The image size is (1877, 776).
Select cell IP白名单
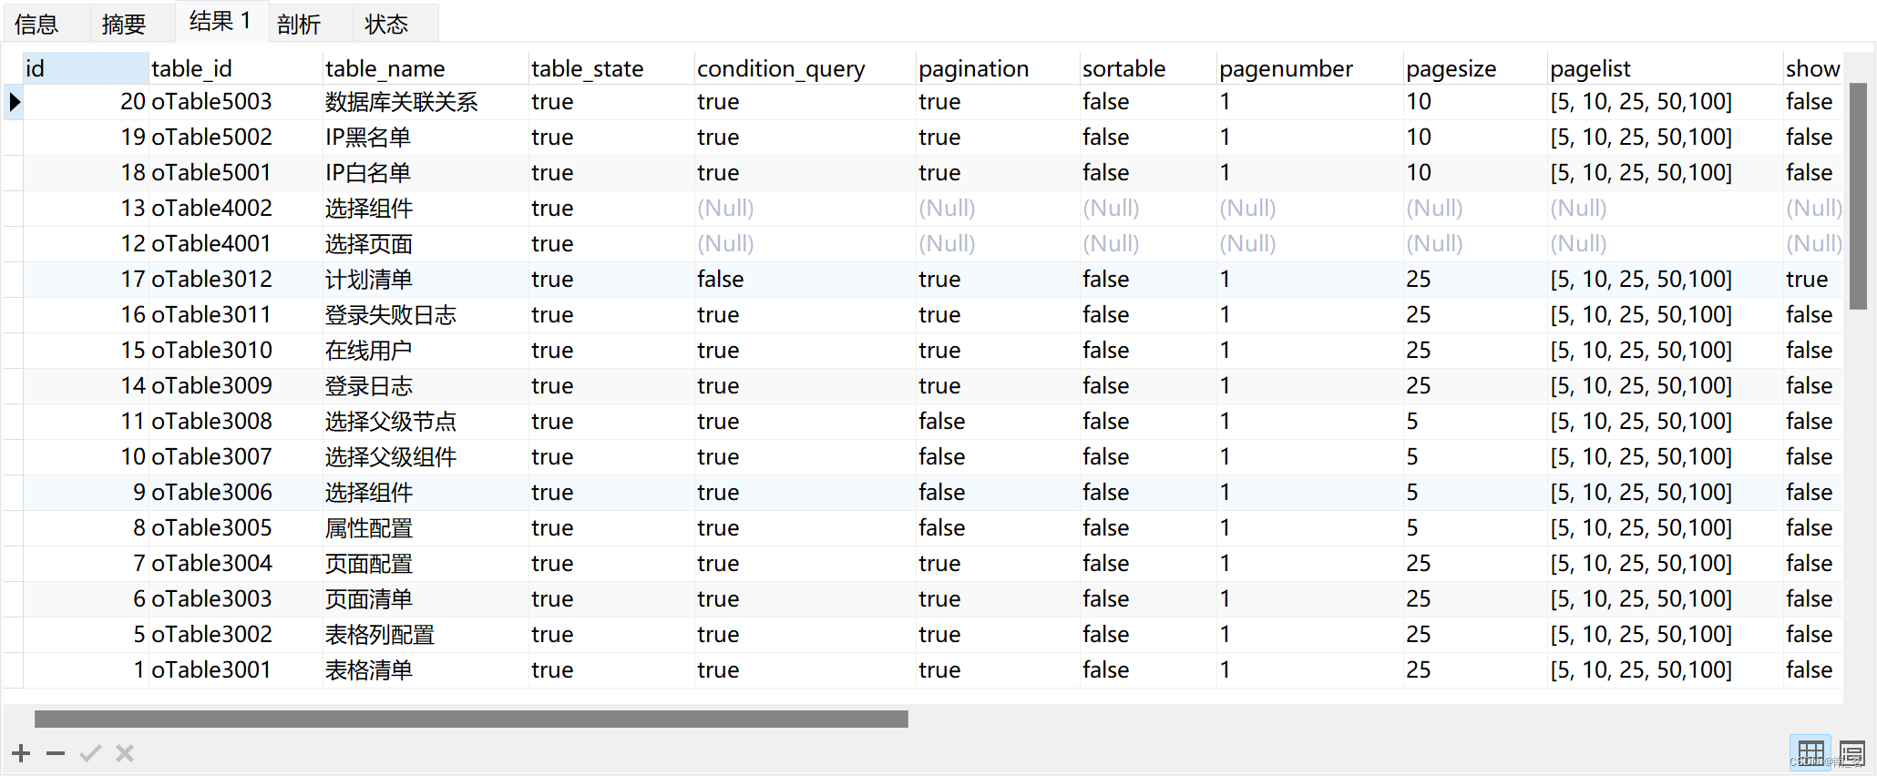pyautogui.click(x=426, y=172)
